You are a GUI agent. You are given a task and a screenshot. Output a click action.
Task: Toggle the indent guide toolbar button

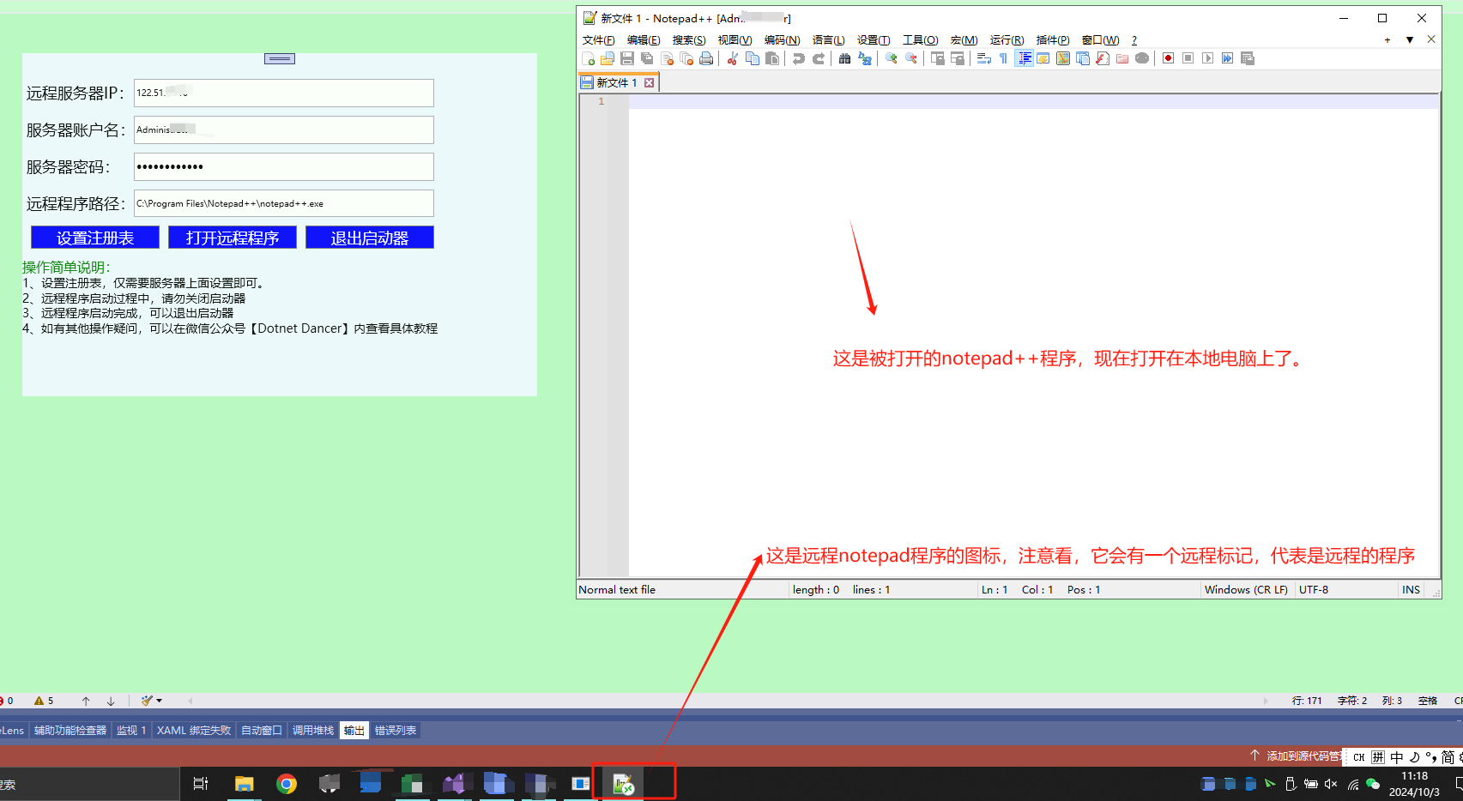coord(1024,58)
